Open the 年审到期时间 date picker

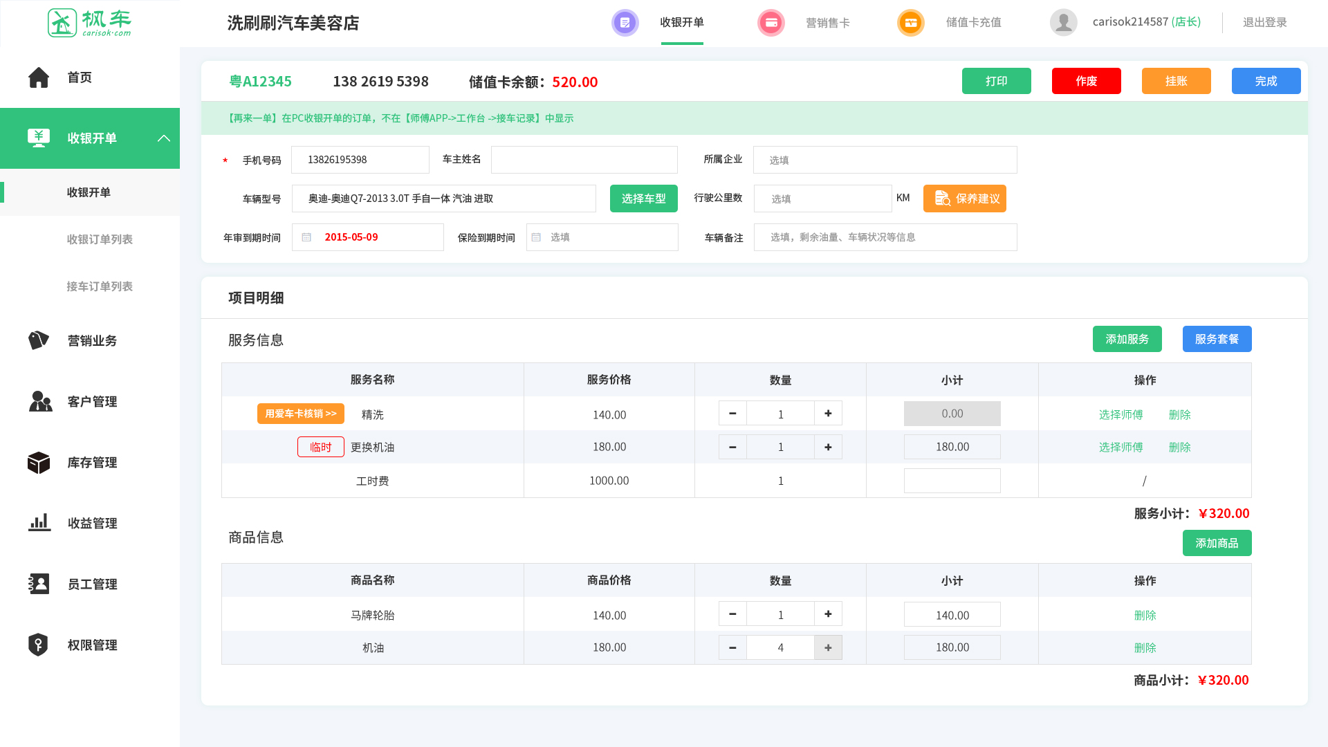point(367,237)
